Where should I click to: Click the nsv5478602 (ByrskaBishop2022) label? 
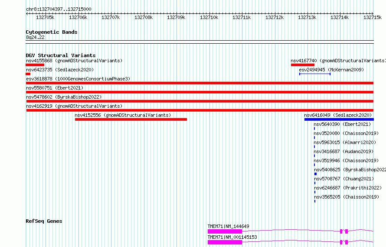[64, 97]
